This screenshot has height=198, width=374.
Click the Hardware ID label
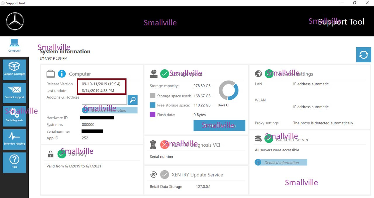57,118
